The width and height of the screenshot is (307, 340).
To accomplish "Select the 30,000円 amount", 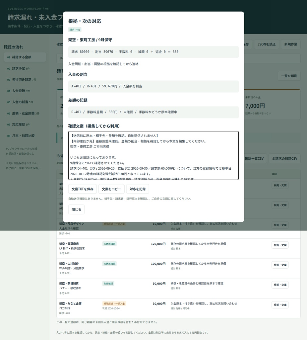I will pyautogui.click(x=159, y=303).
